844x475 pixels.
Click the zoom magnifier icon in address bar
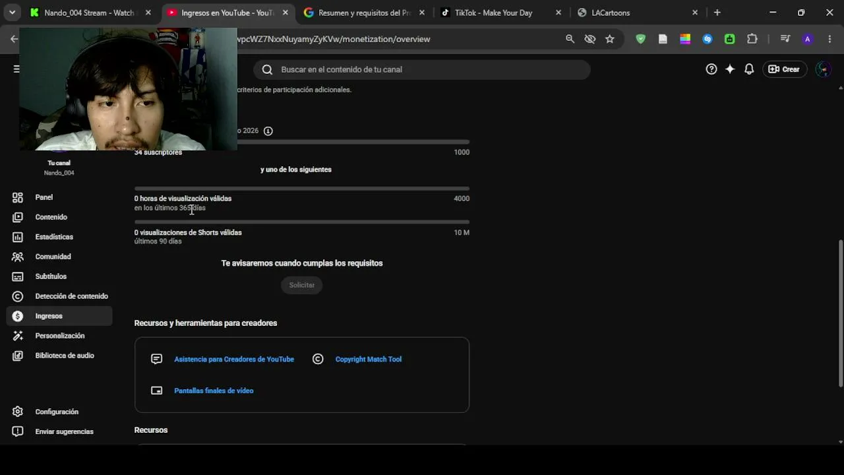(570, 39)
